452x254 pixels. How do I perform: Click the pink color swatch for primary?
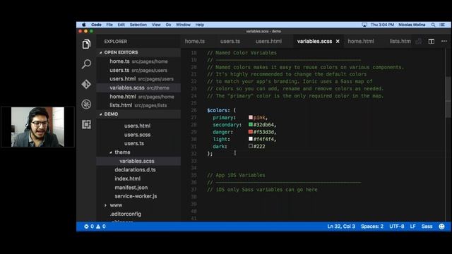click(251, 118)
